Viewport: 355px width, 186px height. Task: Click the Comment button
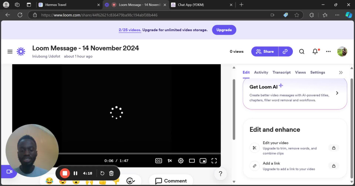[x=171, y=181]
